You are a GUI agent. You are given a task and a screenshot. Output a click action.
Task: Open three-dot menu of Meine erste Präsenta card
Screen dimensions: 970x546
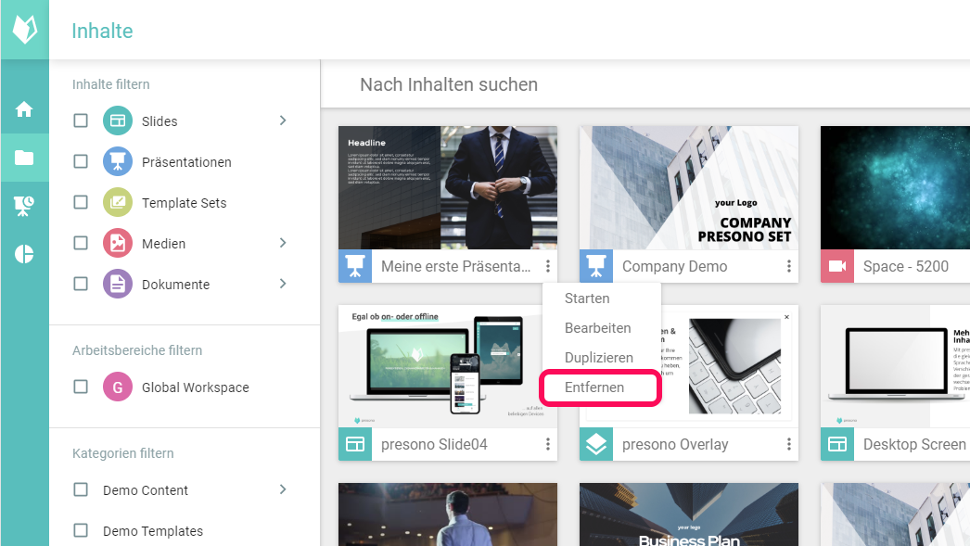(x=547, y=266)
